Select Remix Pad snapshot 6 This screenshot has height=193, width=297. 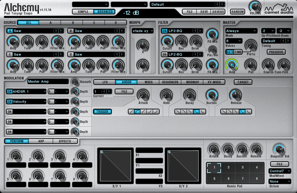point(228,179)
